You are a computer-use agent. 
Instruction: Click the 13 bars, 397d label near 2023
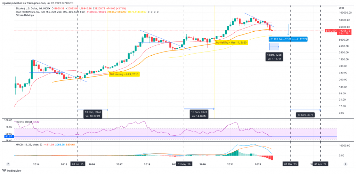click(x=306, y=115)
